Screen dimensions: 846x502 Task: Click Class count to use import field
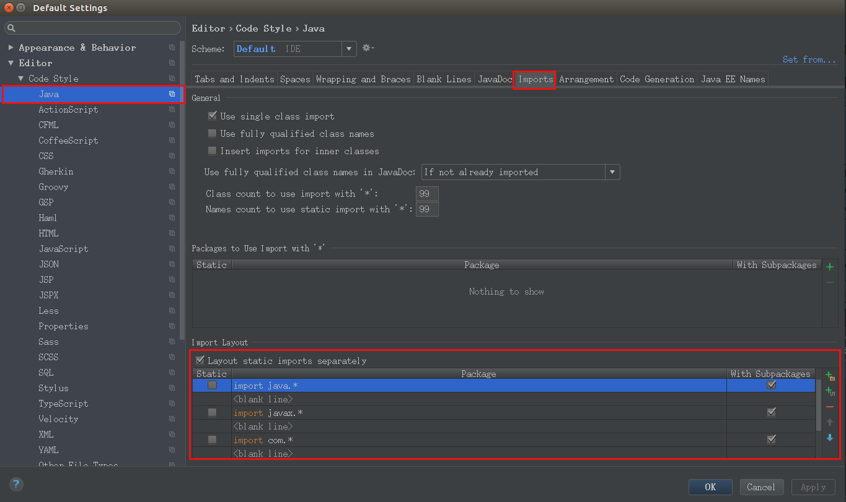(427, 194)
